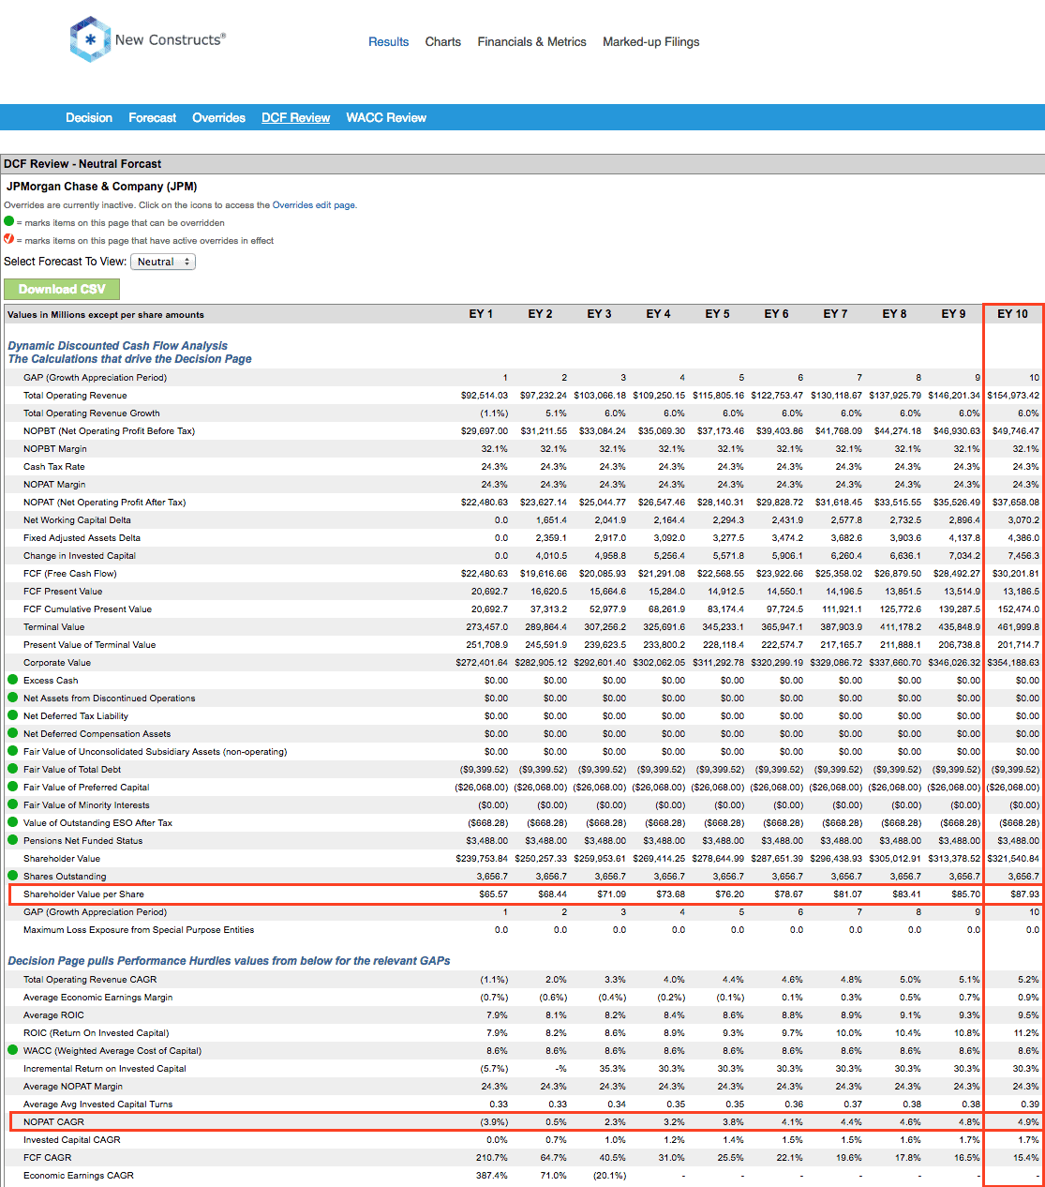1045x1187 pixels.
Task: Click the EY 5 column header
Action: tap(717, 314)
